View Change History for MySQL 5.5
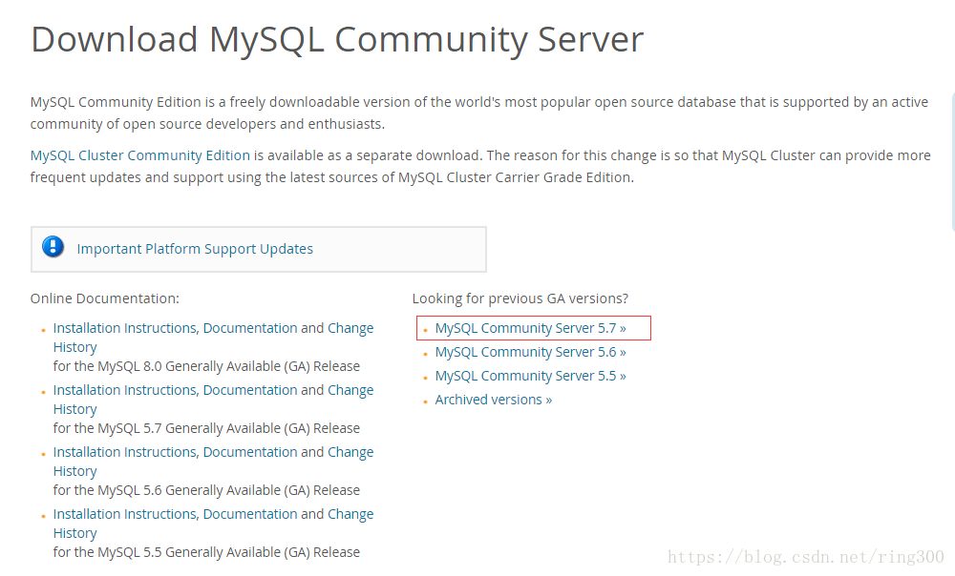 point(350,514)
